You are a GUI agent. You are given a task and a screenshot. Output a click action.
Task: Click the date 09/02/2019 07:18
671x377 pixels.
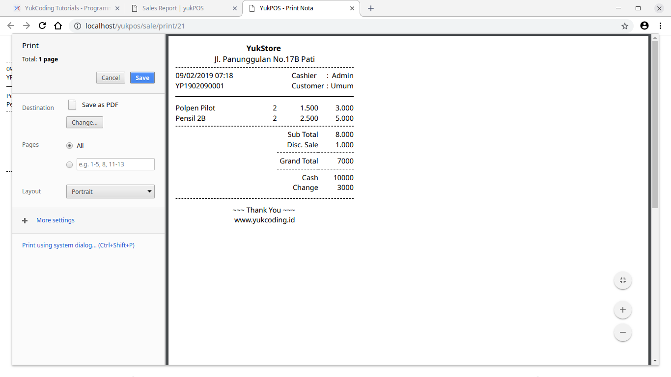[x=204, y=76]
